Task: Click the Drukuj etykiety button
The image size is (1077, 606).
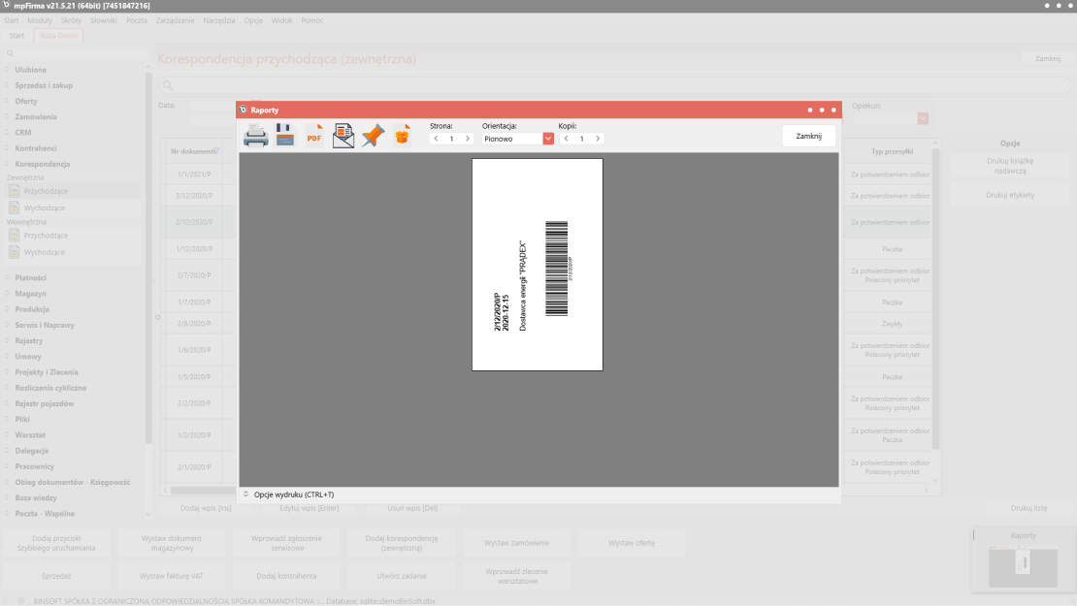Action: point(1009,195)
